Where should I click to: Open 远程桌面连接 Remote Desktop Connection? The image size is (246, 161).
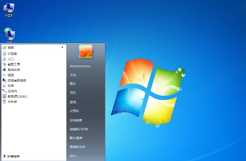[14, 80]
